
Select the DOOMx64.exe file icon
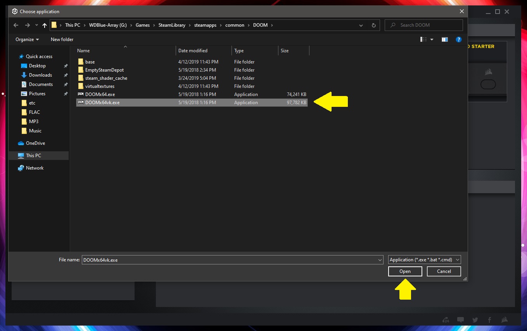(x=81, y=94)
